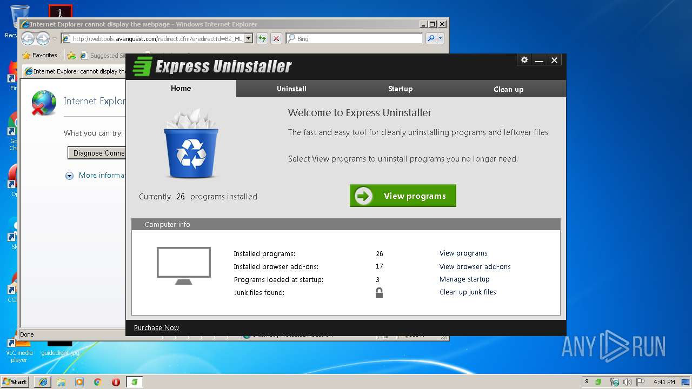Go back using IE back arrow
692x389 pixels.
tap(28, 38)
